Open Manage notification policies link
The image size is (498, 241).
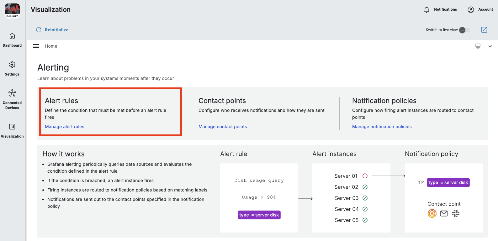382,127
